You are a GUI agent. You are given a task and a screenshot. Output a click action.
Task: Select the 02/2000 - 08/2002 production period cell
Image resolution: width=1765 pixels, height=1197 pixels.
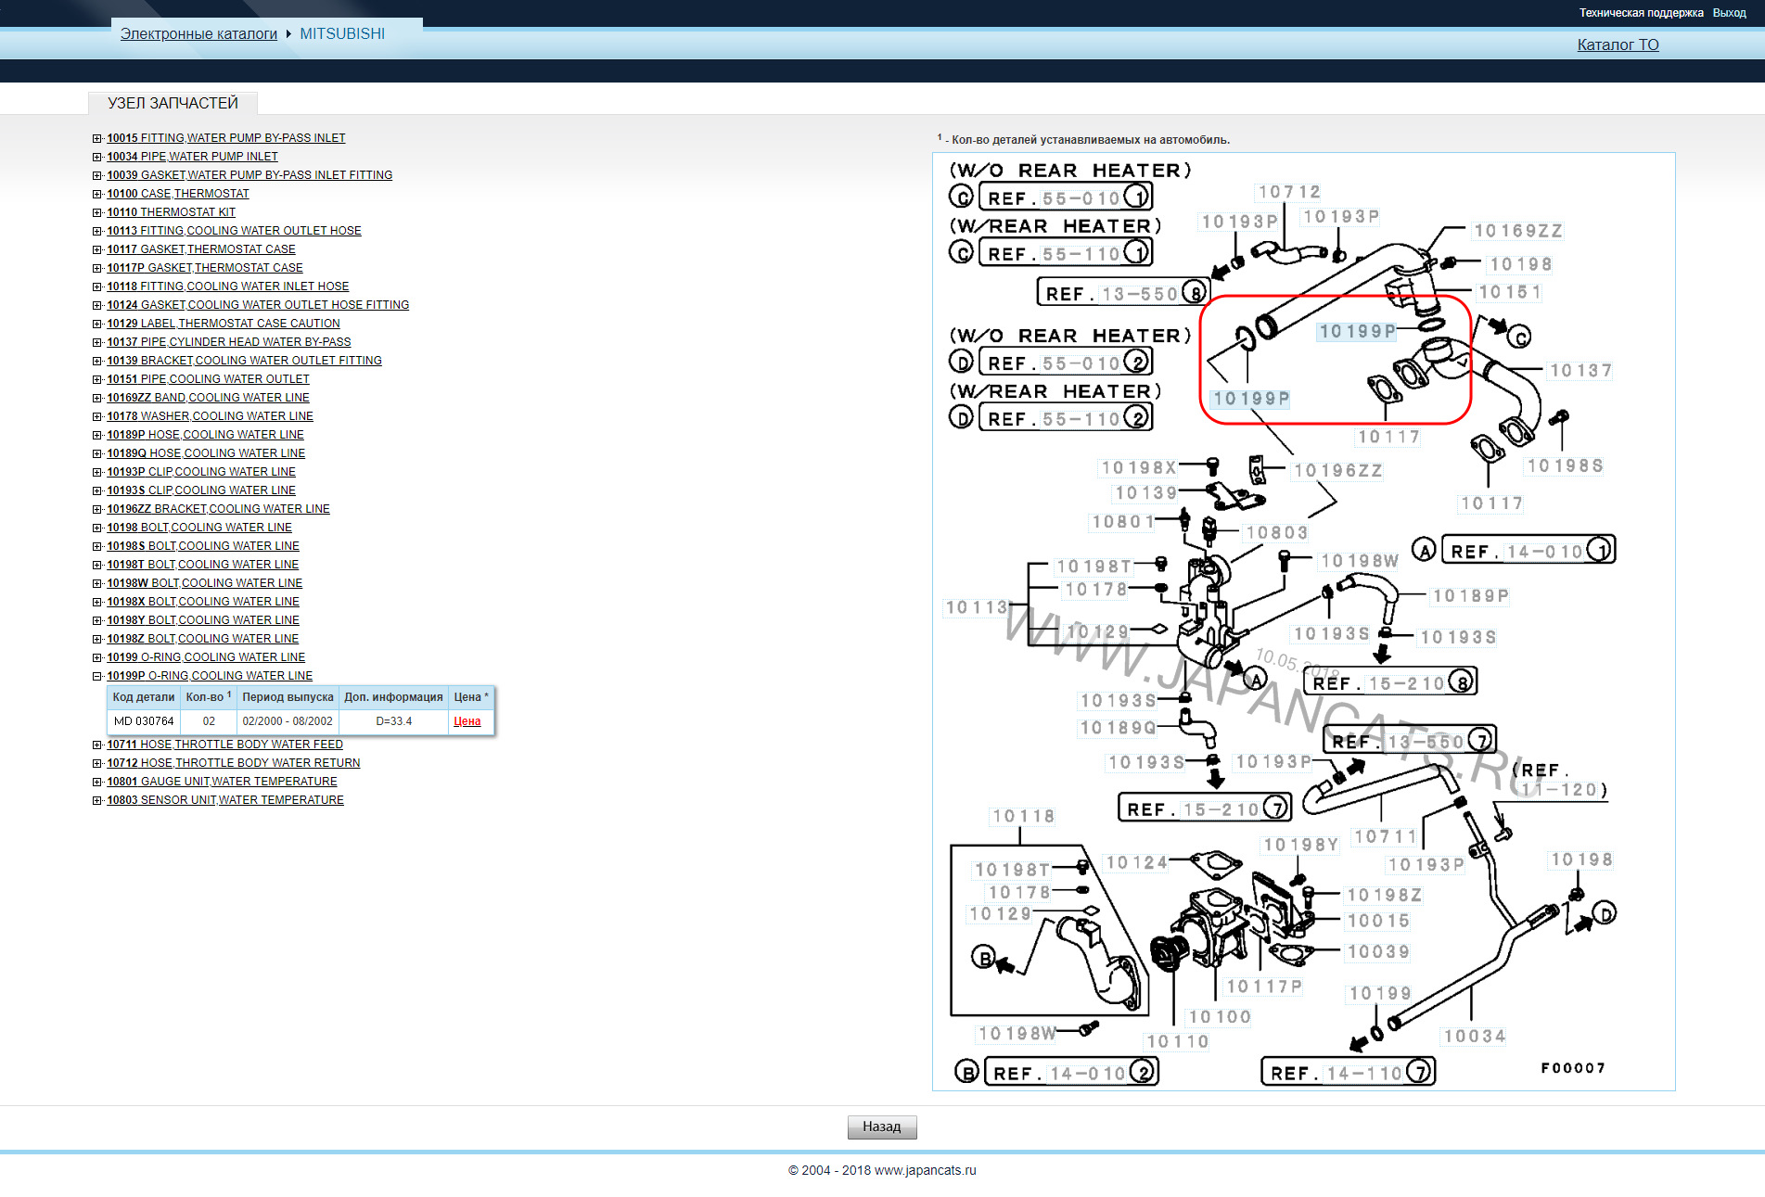click(x=288, y=721)
